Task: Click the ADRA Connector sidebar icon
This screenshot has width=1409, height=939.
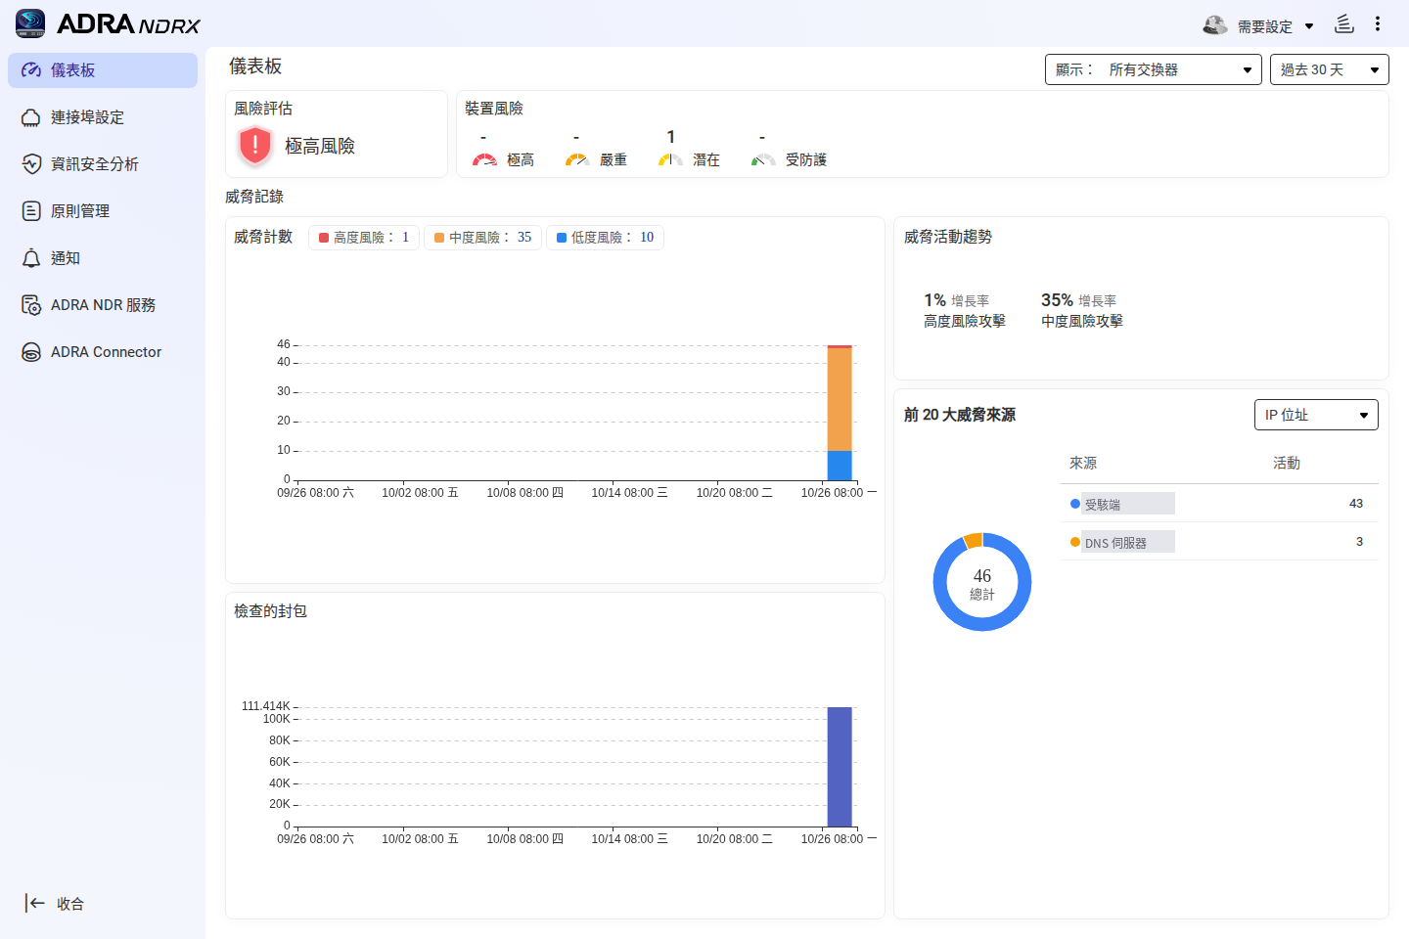Action: [31, 352]
